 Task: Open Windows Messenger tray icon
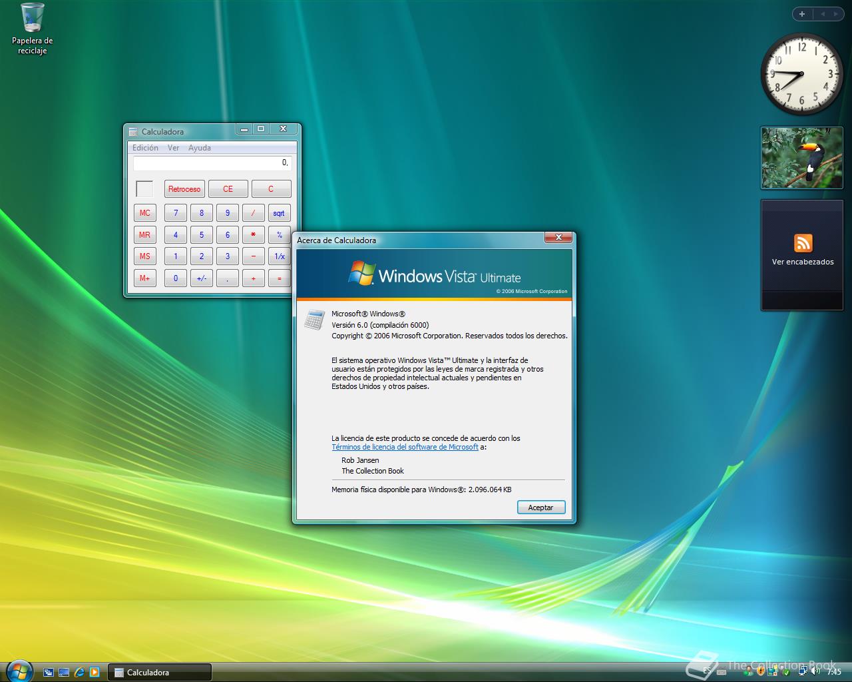749,671
